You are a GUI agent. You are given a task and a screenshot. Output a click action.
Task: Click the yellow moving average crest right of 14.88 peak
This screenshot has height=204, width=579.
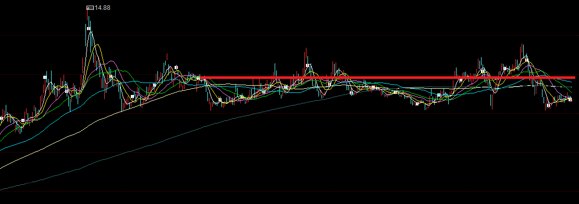(x=97, y=45)
